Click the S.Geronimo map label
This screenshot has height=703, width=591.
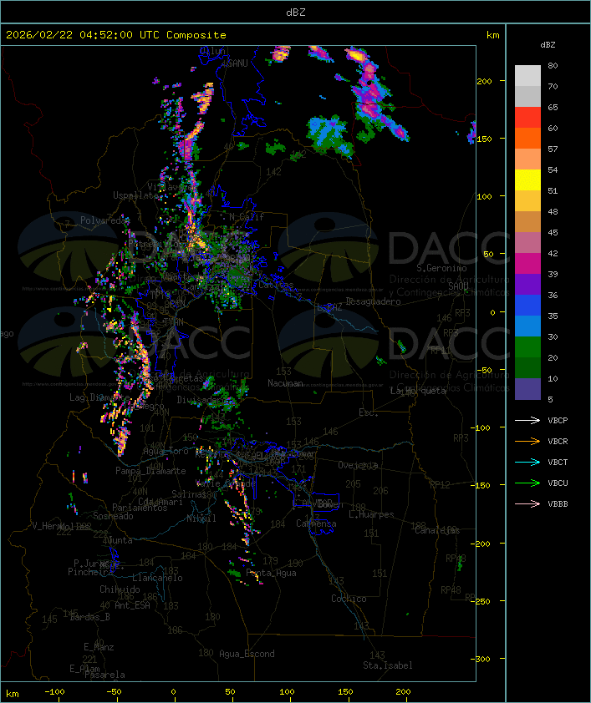click(x=441, y=268)
